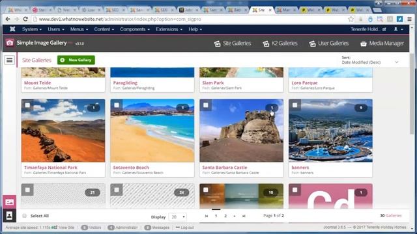Expand the Content menu
Image resolution: width=417 pixels, height=234 pixels.
104,29
